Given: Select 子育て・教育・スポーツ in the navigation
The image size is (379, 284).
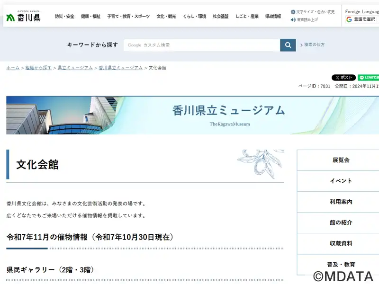Looking at the screenshot, I should click(x=128, y=17).
